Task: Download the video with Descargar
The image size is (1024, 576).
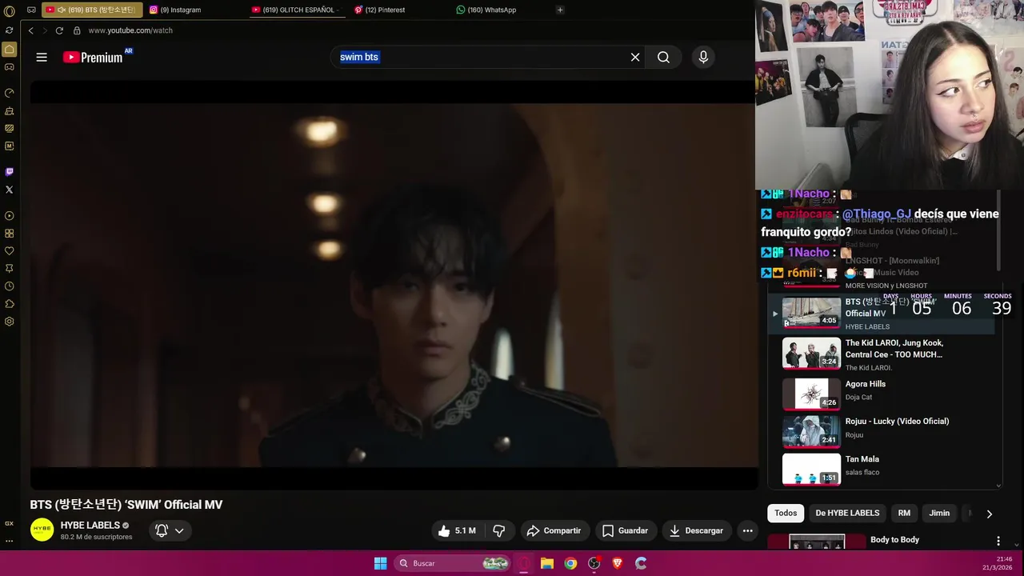Action: point(697,530)
